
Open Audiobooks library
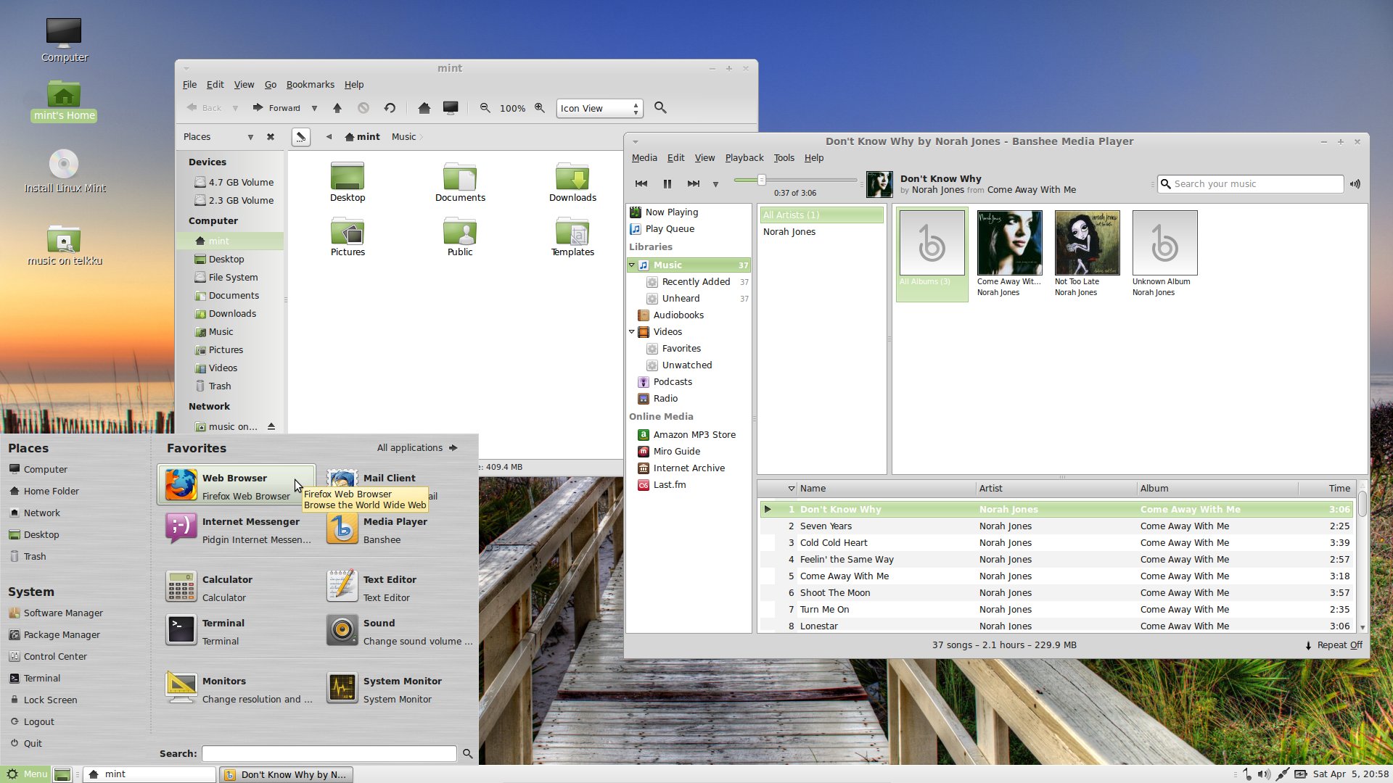678,315
